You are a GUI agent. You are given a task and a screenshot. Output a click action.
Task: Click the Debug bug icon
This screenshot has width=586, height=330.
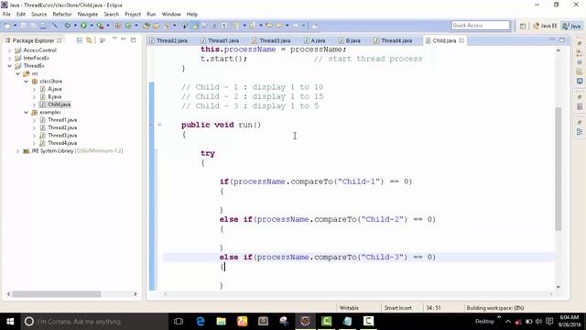tap(67, 26)
